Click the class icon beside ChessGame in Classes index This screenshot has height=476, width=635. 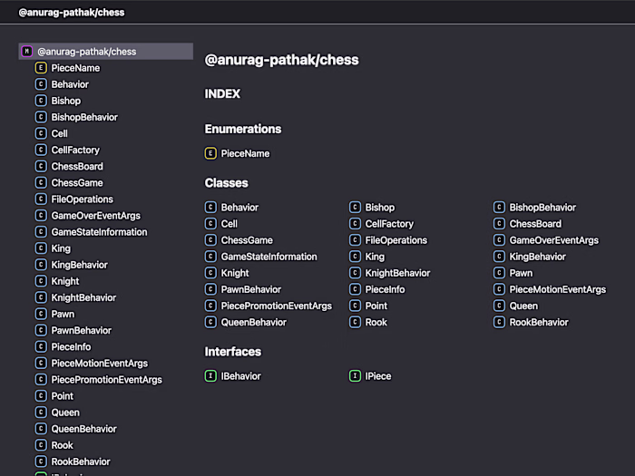(210, 240)
